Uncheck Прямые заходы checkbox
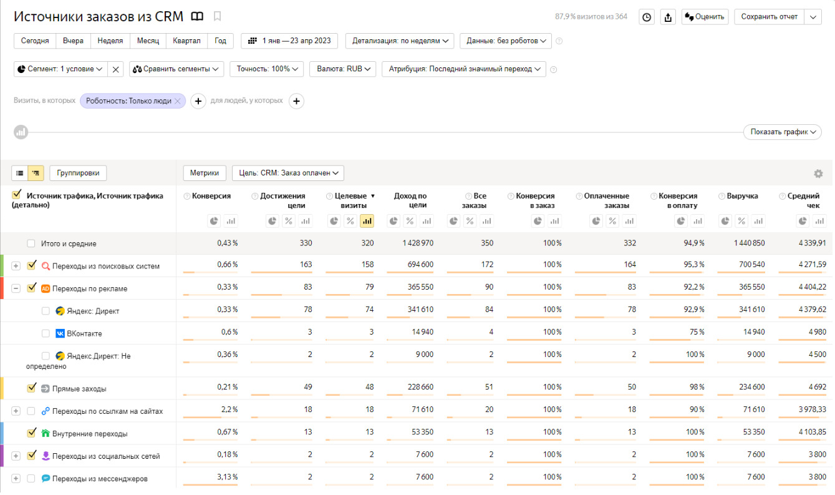This screenshot has height=495, width=835. coord(32,388)
